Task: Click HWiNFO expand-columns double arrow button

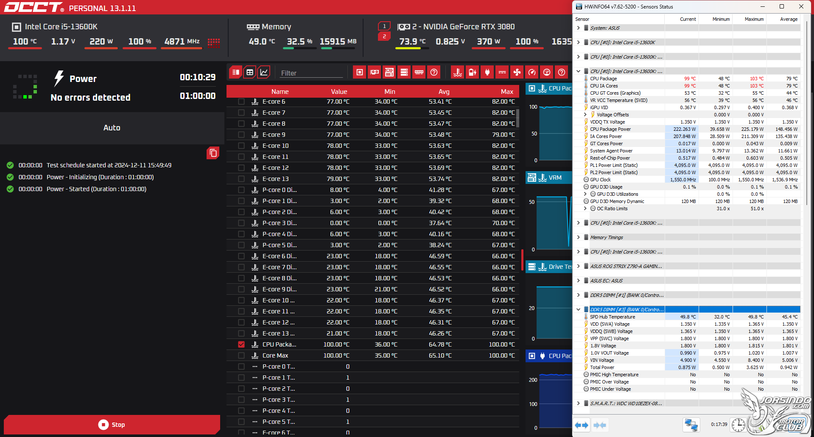Action: point(582,425)
